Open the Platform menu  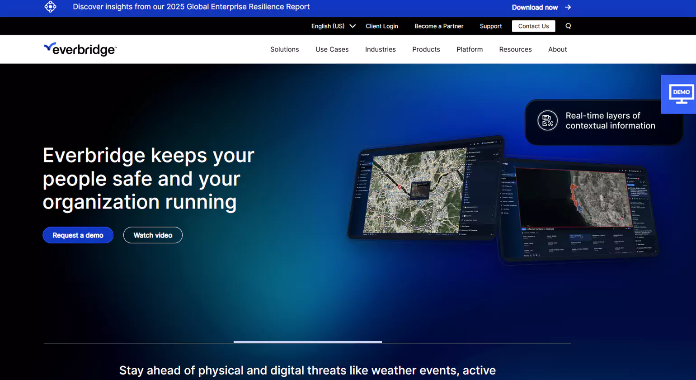[x=469, y=49]
